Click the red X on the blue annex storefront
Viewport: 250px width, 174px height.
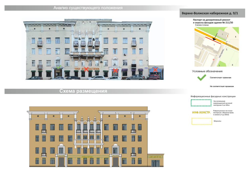pos(155,69)
